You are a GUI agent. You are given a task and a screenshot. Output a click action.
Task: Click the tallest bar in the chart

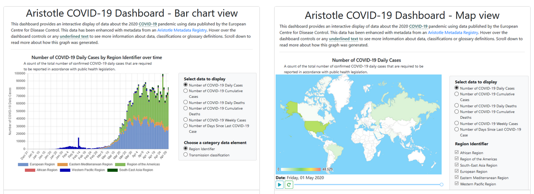[x=163, y=111]
